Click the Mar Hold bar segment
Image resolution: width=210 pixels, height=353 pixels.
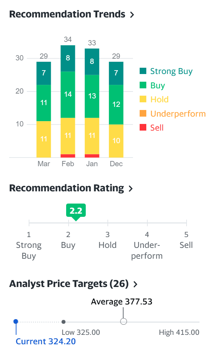click(44, 139)
